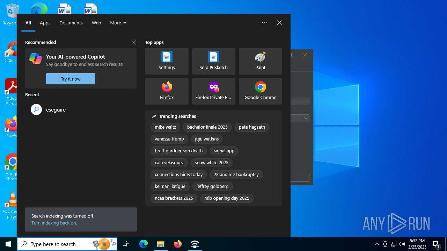Viewport: 447px width, 251px height.
Task: Switch to the Apps tab
Action: pyautogui.click(x=45, y=23)
